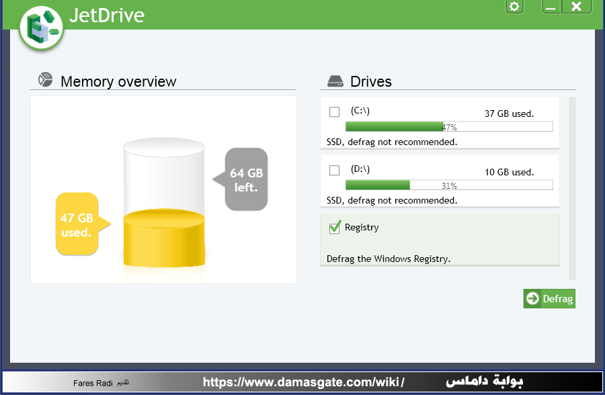Viewport: 605px width, 395px height.
Task: Click the 'Drives' heading
Action: [371, 81]
